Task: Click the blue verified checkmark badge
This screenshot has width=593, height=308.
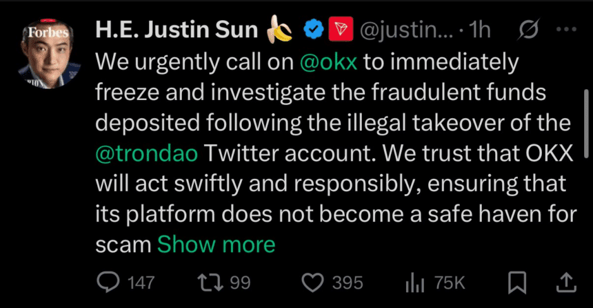Action: pos(314,30)
